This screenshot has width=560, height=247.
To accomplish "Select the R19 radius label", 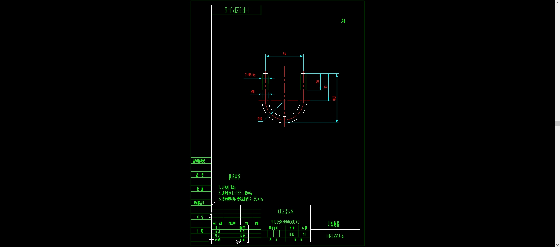I will pos(260,119).
